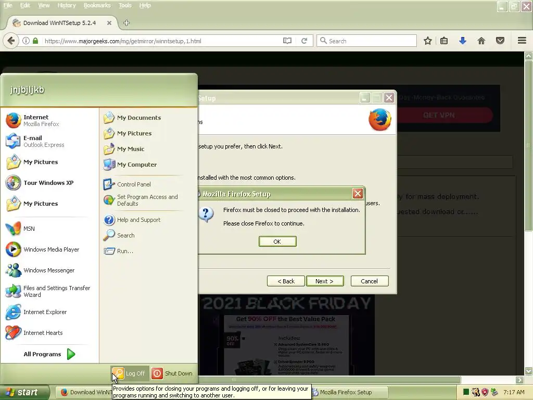
Task: Click the 2021 Black Friday banner
Action: pyautogui.click(x=287, y=335)
